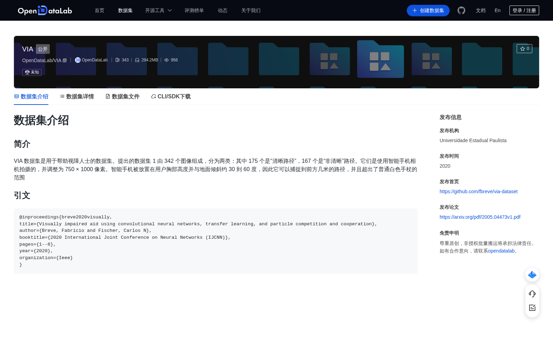Image resolution: width=553 pixels, height=345 pixels.
Task: Open the arxiv.org paper PDF link
Action: point(480,217)
